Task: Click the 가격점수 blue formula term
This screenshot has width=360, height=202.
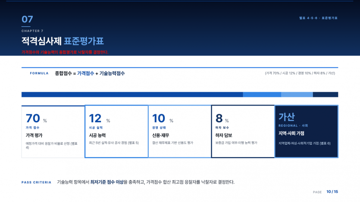Action: pos(85,73)
